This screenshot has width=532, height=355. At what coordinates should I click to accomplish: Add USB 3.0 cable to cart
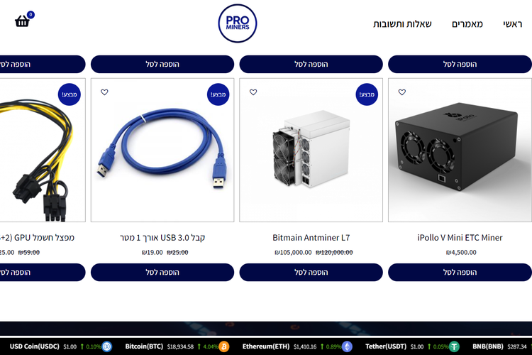pos(162,272)
